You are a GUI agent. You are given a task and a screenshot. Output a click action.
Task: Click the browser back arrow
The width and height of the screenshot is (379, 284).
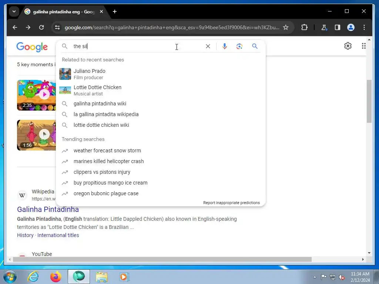pos(15,27)
